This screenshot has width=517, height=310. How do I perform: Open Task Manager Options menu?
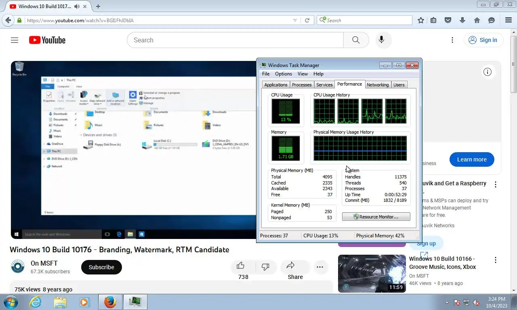coord(284,74)
